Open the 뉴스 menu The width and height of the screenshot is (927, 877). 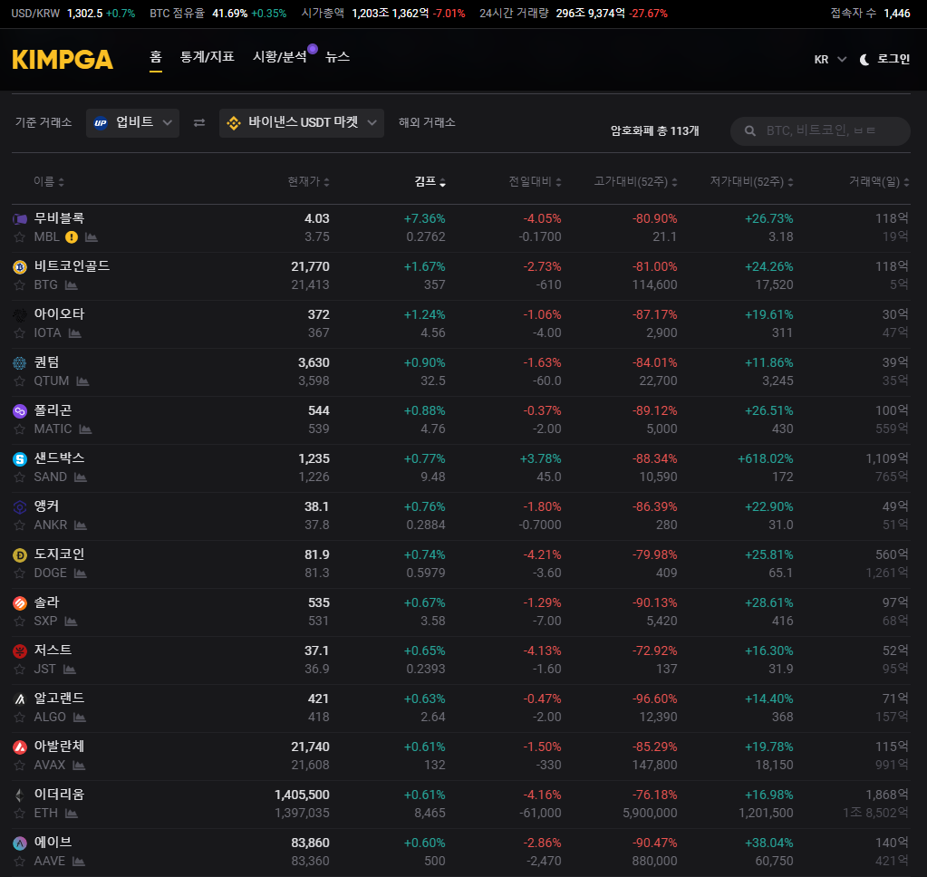pos(338,57)
